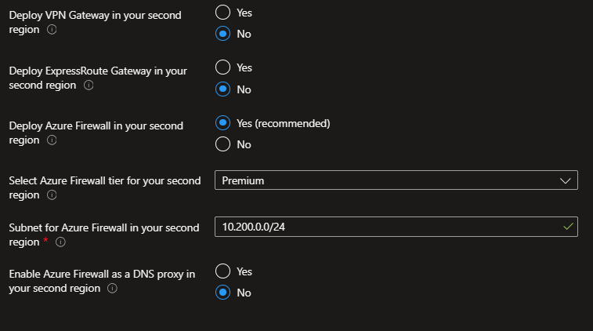Click green validation checkmark in subnet field
The width and height of the screenshot is (593, 331).
point(568,227)
